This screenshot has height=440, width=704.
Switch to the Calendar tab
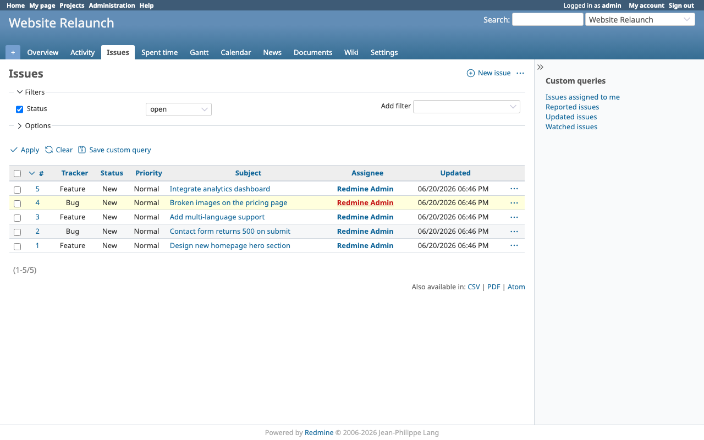click(x=236, y=52)
